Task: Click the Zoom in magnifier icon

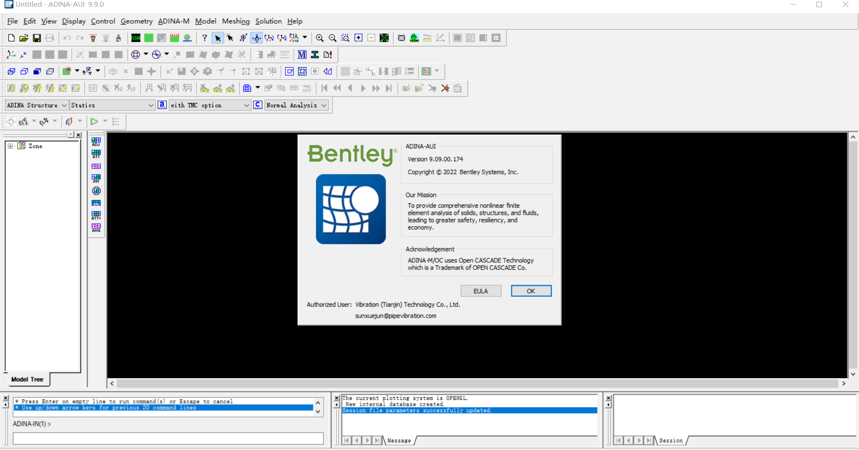Action: 319,38
